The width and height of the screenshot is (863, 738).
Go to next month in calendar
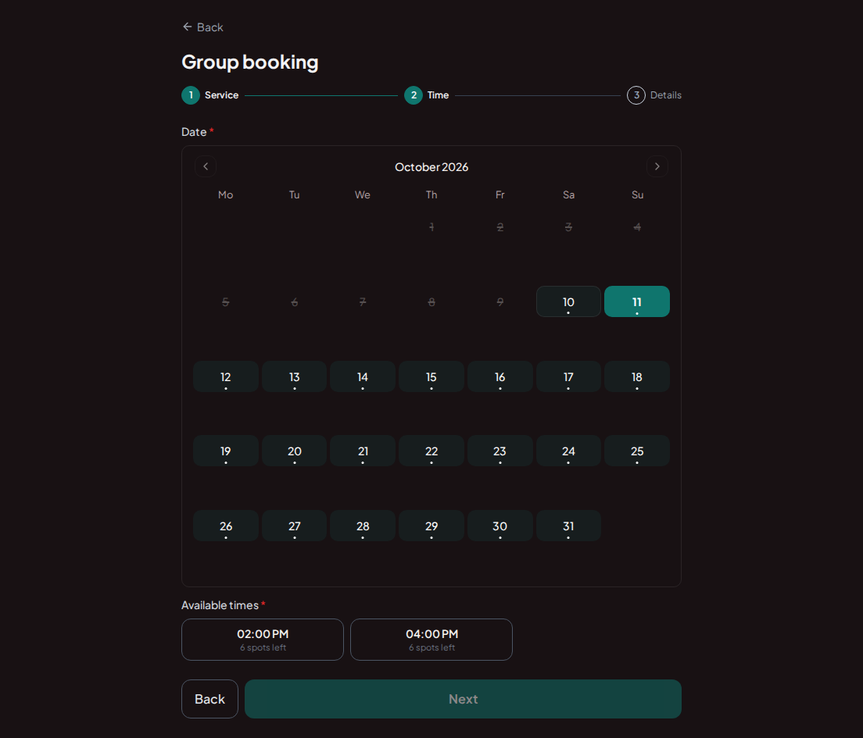point(657,166)
